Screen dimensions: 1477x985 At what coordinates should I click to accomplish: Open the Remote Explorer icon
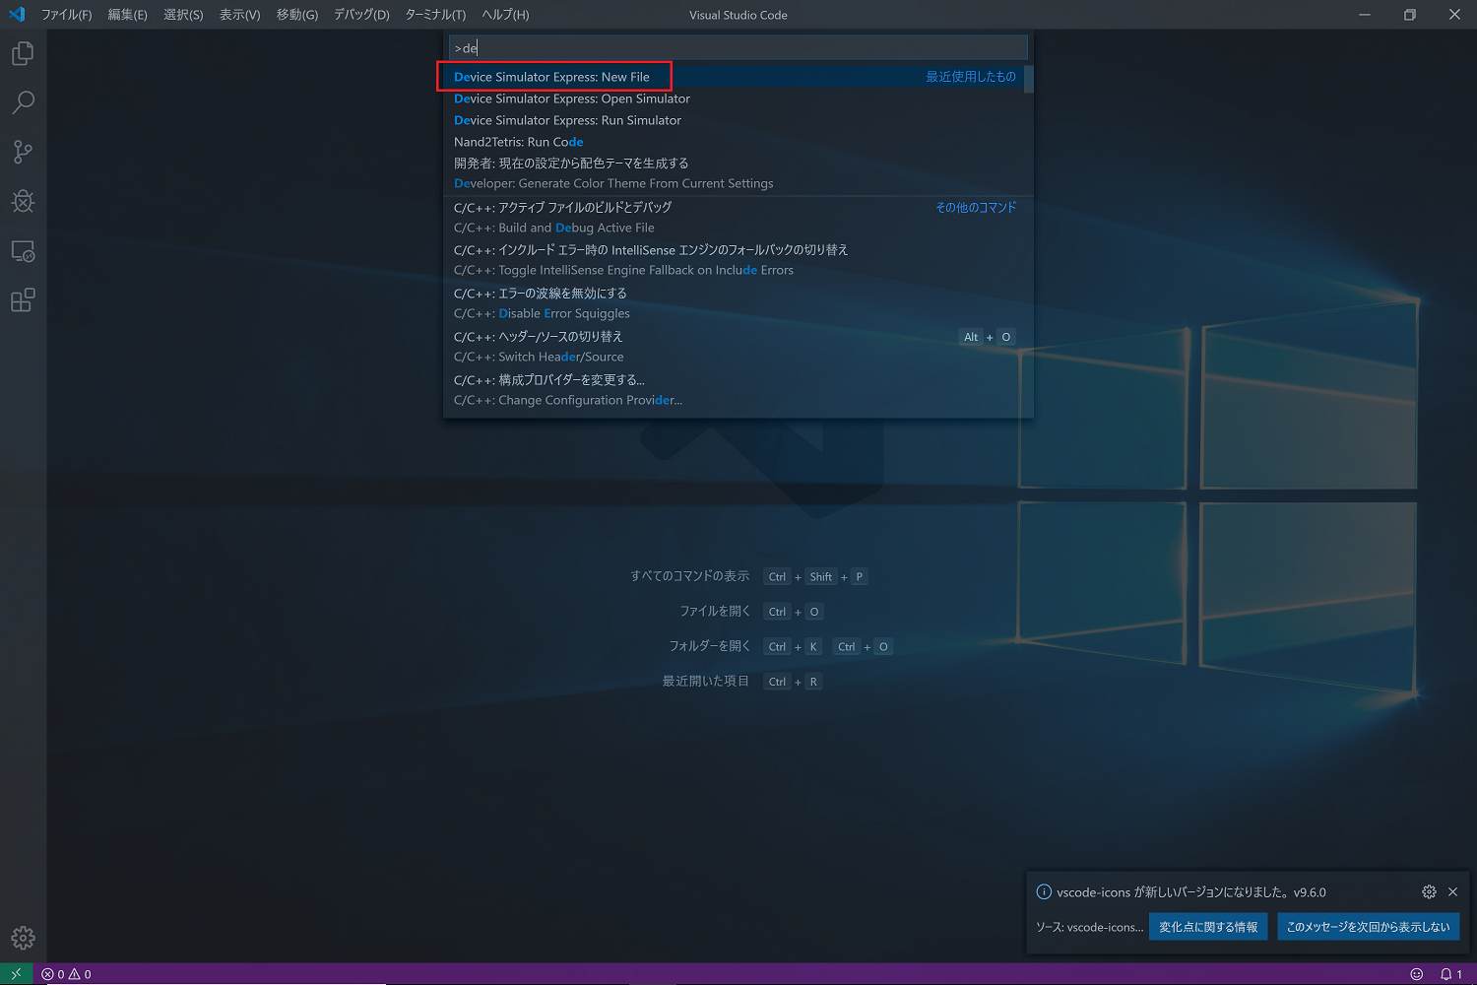[x=23, y=251]
